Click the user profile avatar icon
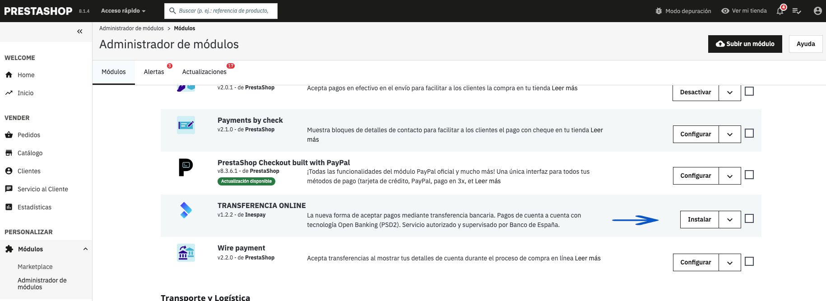The height and width of the screenshot is (301, 826). coord(817,11)
